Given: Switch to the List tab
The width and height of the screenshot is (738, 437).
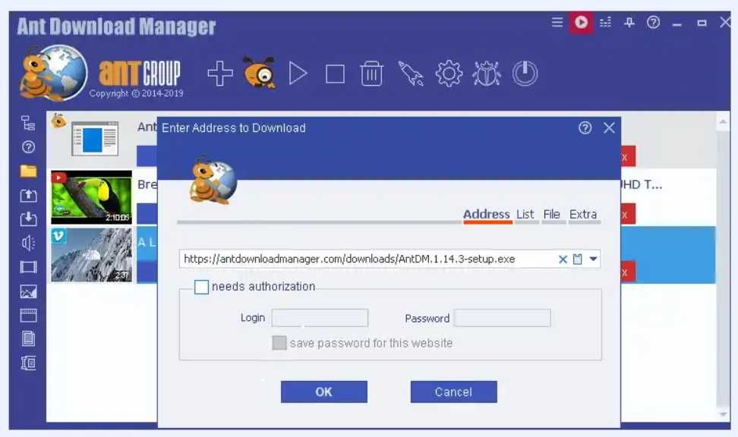Looking at the screenshot, I should click(x=525, y=215).
